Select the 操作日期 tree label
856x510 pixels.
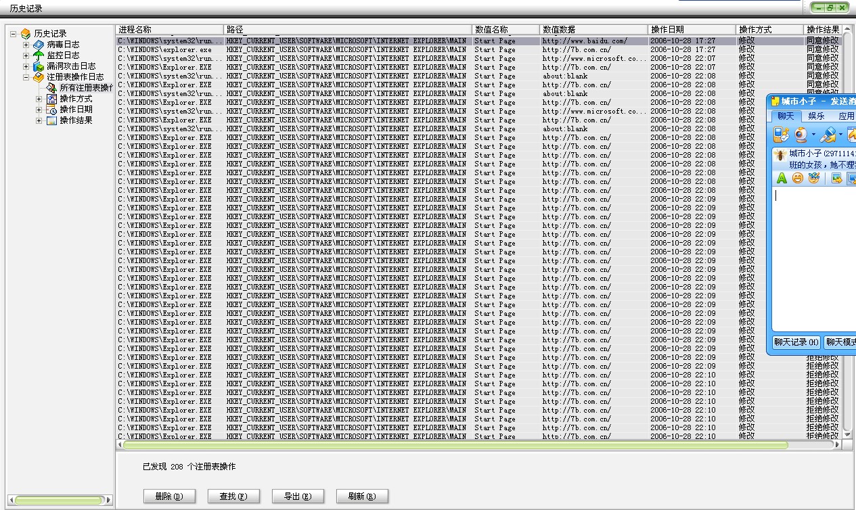76,110
